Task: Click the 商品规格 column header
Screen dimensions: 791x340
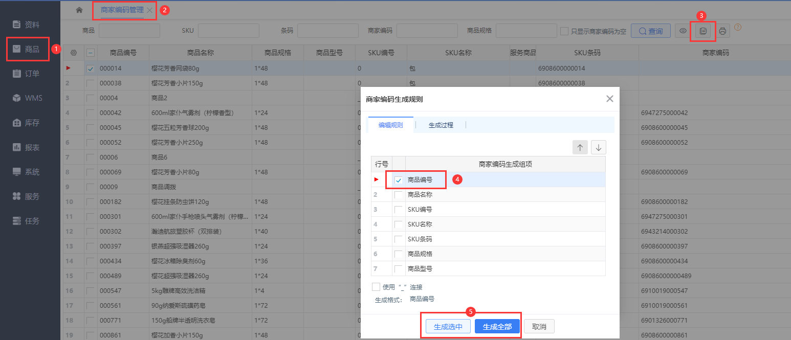Action: click(278, 53)
